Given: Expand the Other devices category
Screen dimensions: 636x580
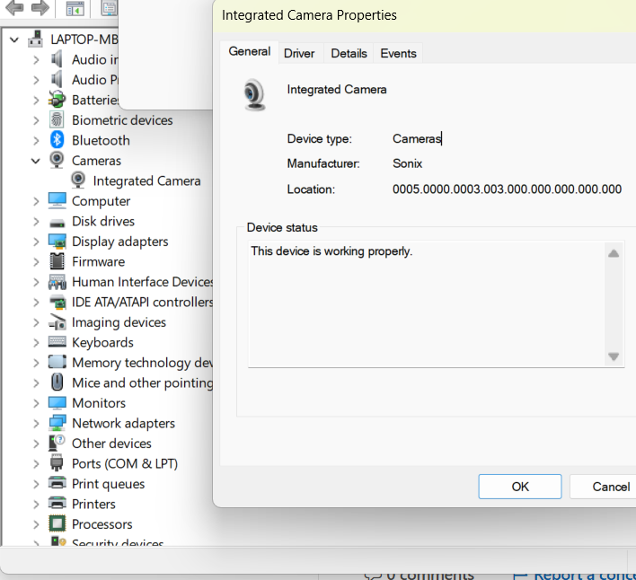Looking at the screenshot, I should (x=36, y=444).
